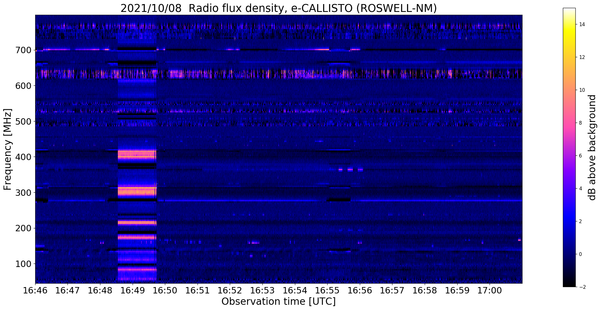Click the 'Frequency [MHz]' axis label
Image resolution: width=601 pixels, height=310 pixels.
8,149
